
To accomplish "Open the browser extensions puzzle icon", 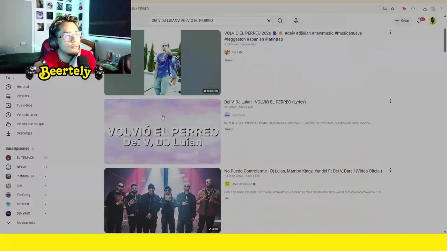I will point(413,9).
